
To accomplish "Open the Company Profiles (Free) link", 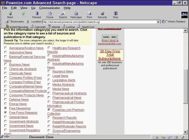I will pyautogui.click(x=26, y=78).
